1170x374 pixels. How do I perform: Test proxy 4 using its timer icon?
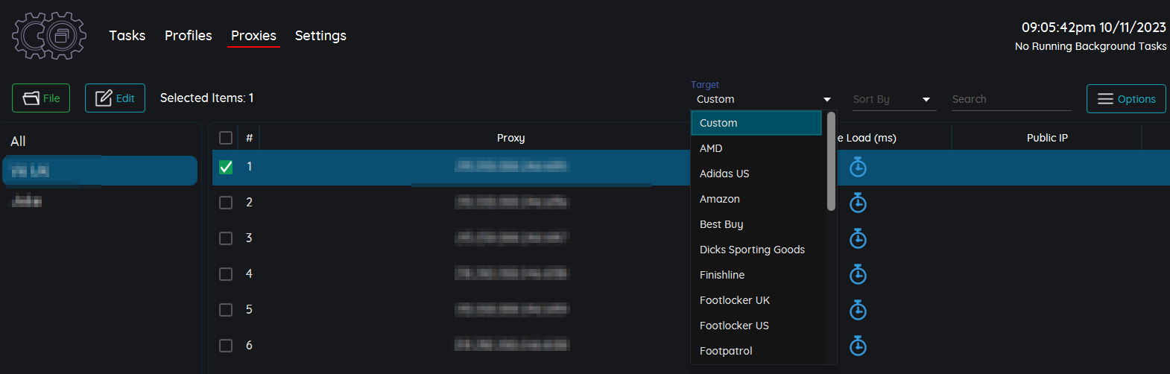[x=858, y=274]
